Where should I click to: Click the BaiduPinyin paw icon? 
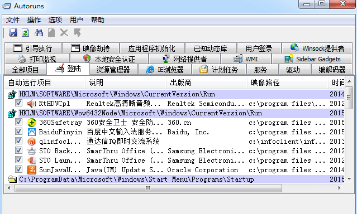[32, 132]
